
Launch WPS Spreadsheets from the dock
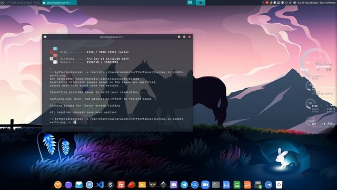pyautogui.click(x=237, y=185)
